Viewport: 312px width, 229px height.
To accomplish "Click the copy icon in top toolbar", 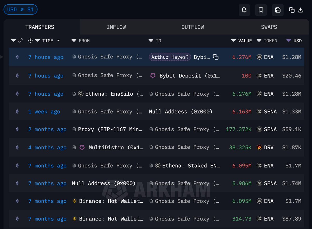I will (292, 10).
